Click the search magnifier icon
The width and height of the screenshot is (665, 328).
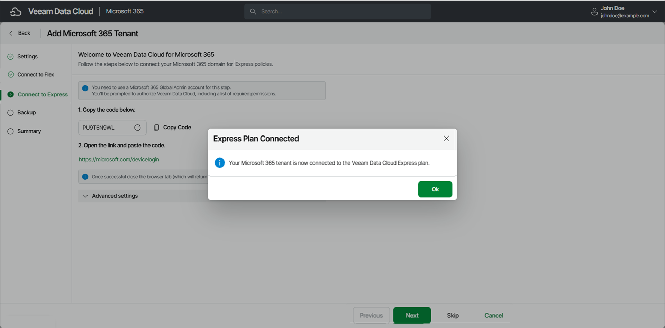click(x=253, y=11)
